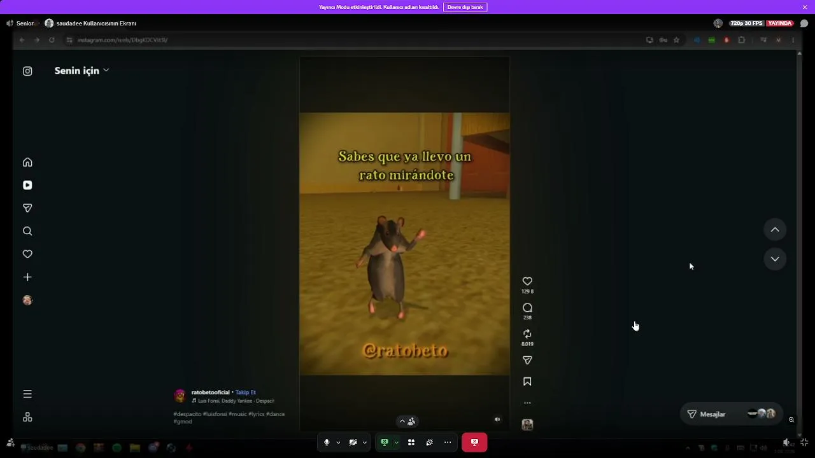Repost the reel
Viewport: 815px width, 458px height.
527,334
